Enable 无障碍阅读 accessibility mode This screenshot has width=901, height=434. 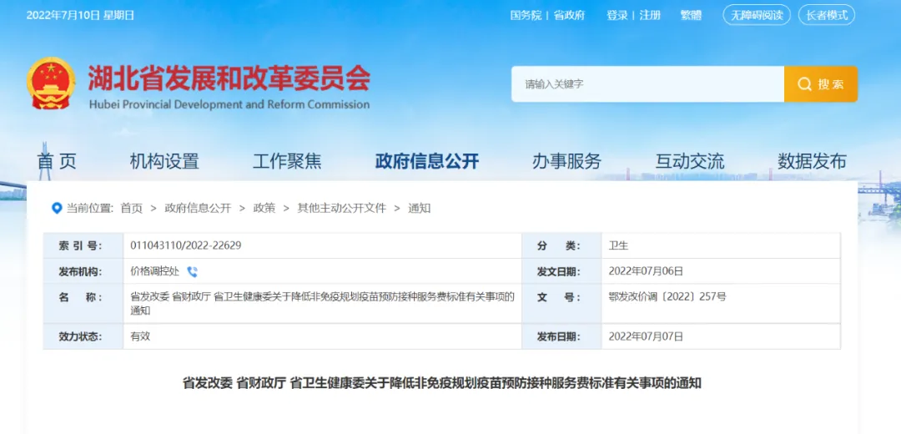(x=757, y=16)
